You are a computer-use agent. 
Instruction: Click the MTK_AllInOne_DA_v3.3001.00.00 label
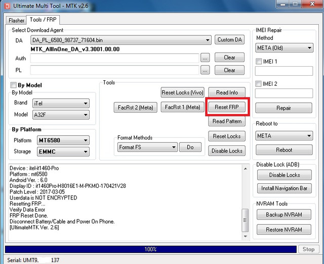(75, 49)
